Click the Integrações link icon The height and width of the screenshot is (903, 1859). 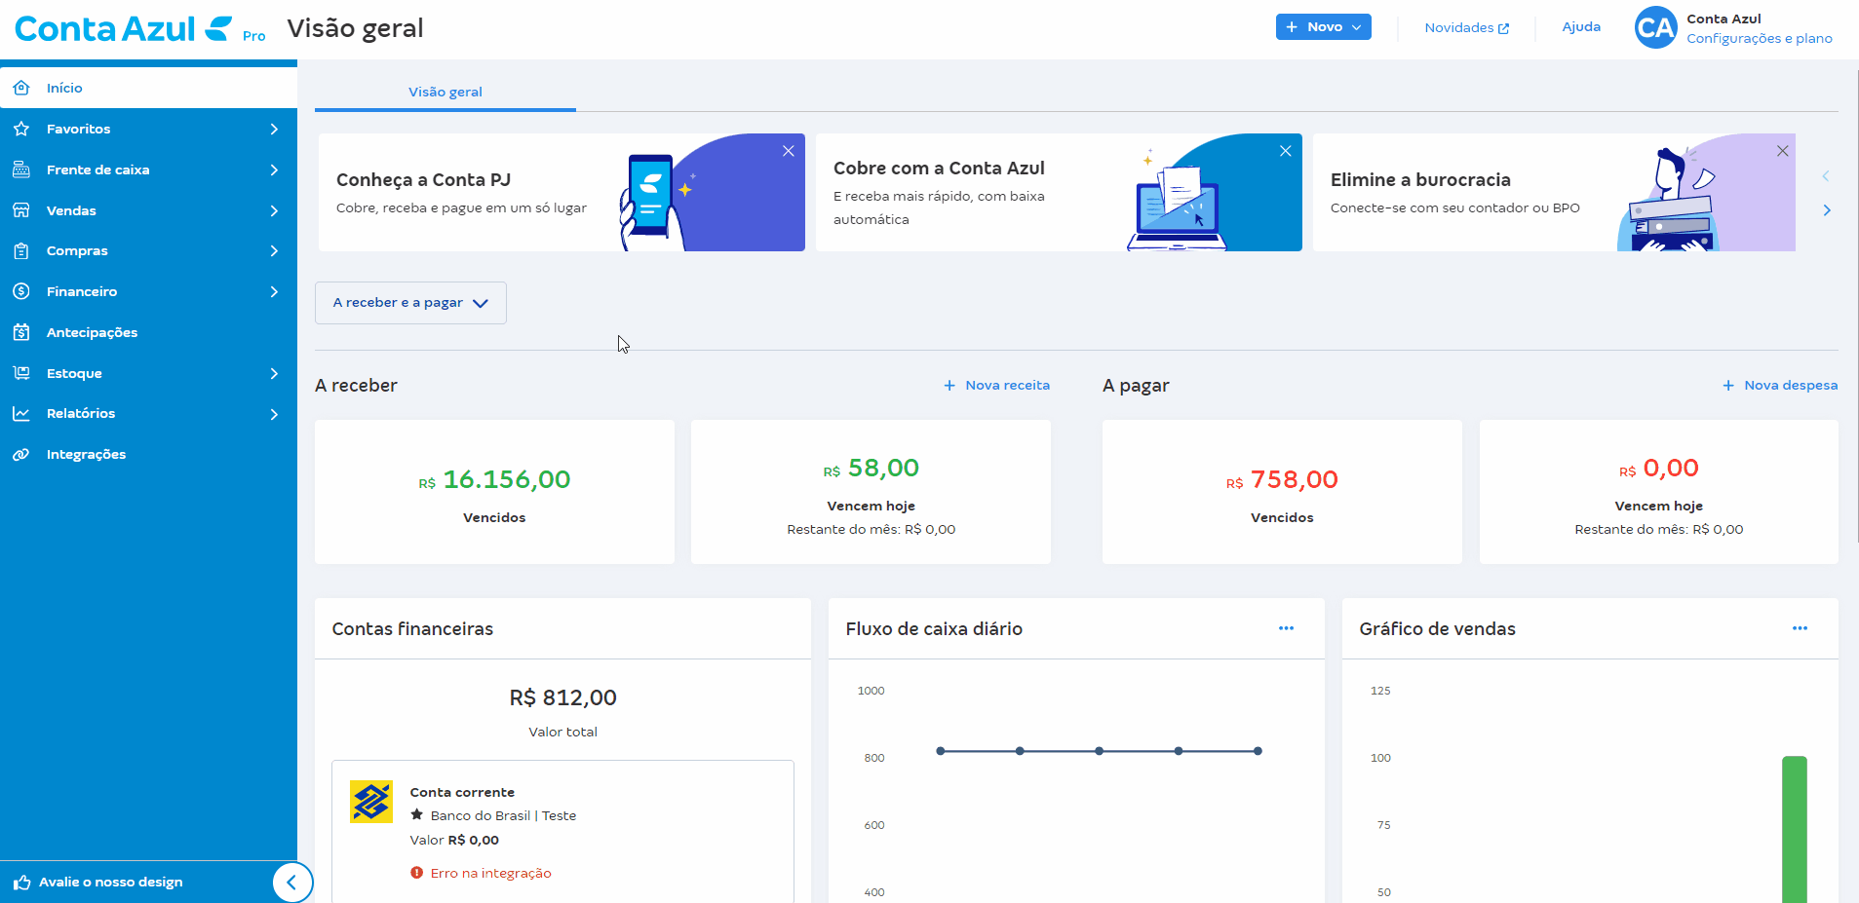point(21,454)
